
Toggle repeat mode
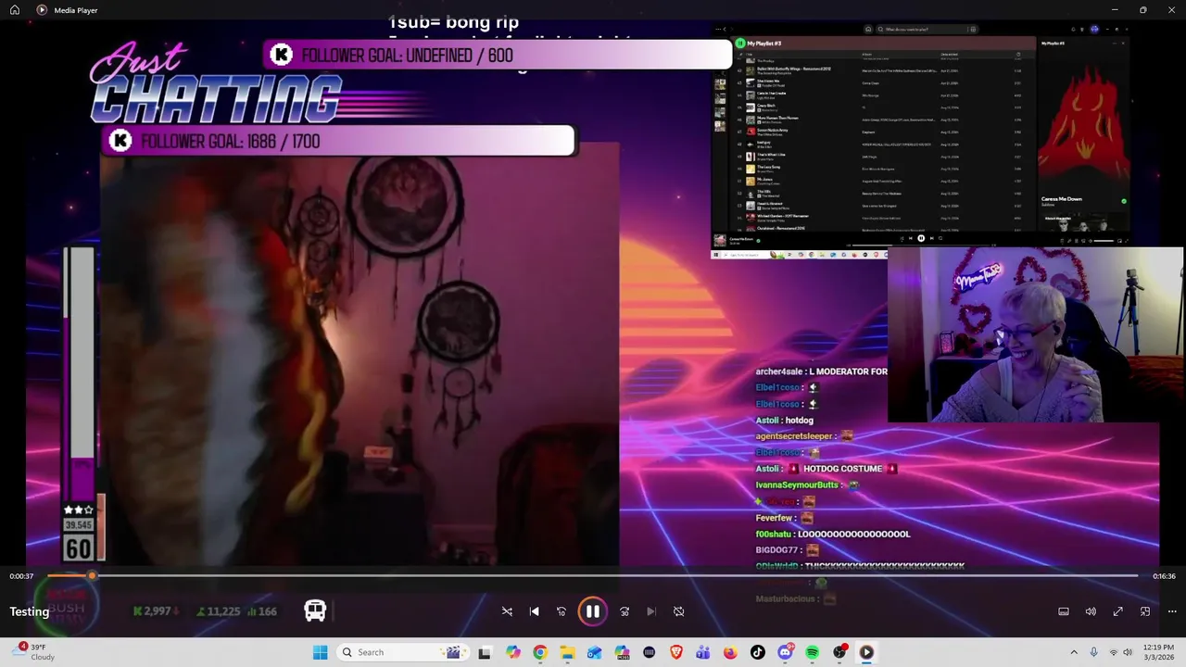point(678,611)
